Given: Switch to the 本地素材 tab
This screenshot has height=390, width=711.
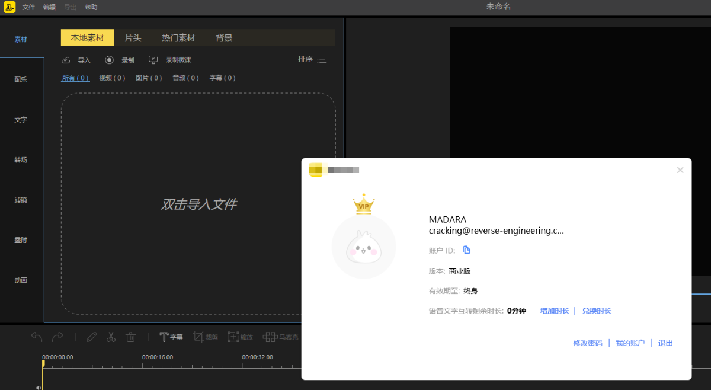Looking at the screenshot, I should coord(87,37).
